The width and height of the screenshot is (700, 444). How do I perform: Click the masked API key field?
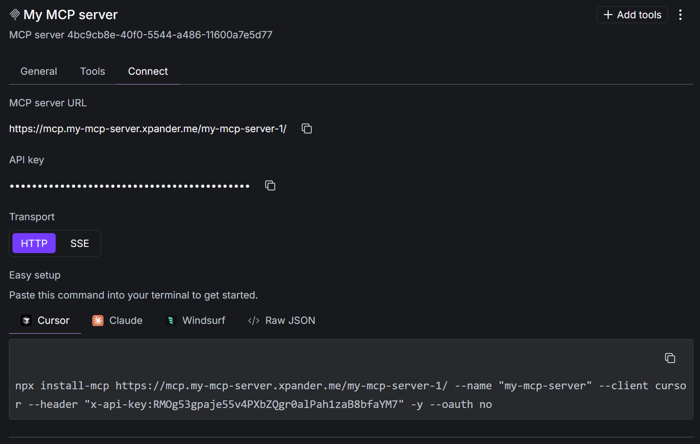click(129, 185)
